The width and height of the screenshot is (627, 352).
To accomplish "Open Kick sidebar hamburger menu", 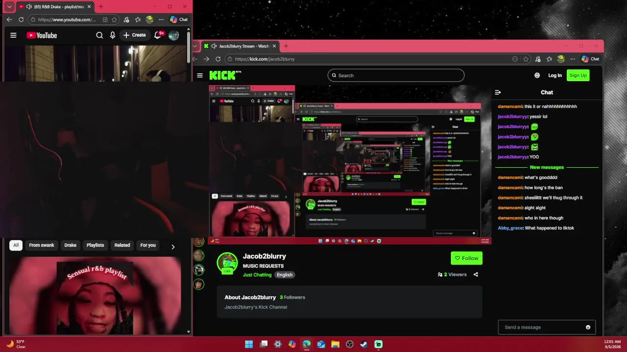I will coord(200,75).
